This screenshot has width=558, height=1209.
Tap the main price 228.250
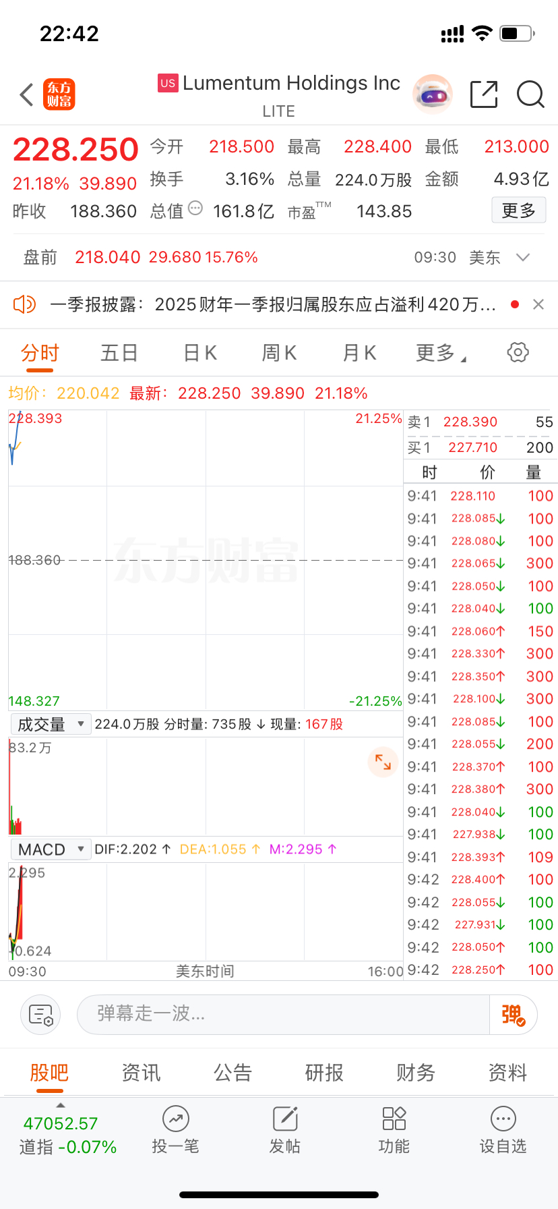point(75,150)
